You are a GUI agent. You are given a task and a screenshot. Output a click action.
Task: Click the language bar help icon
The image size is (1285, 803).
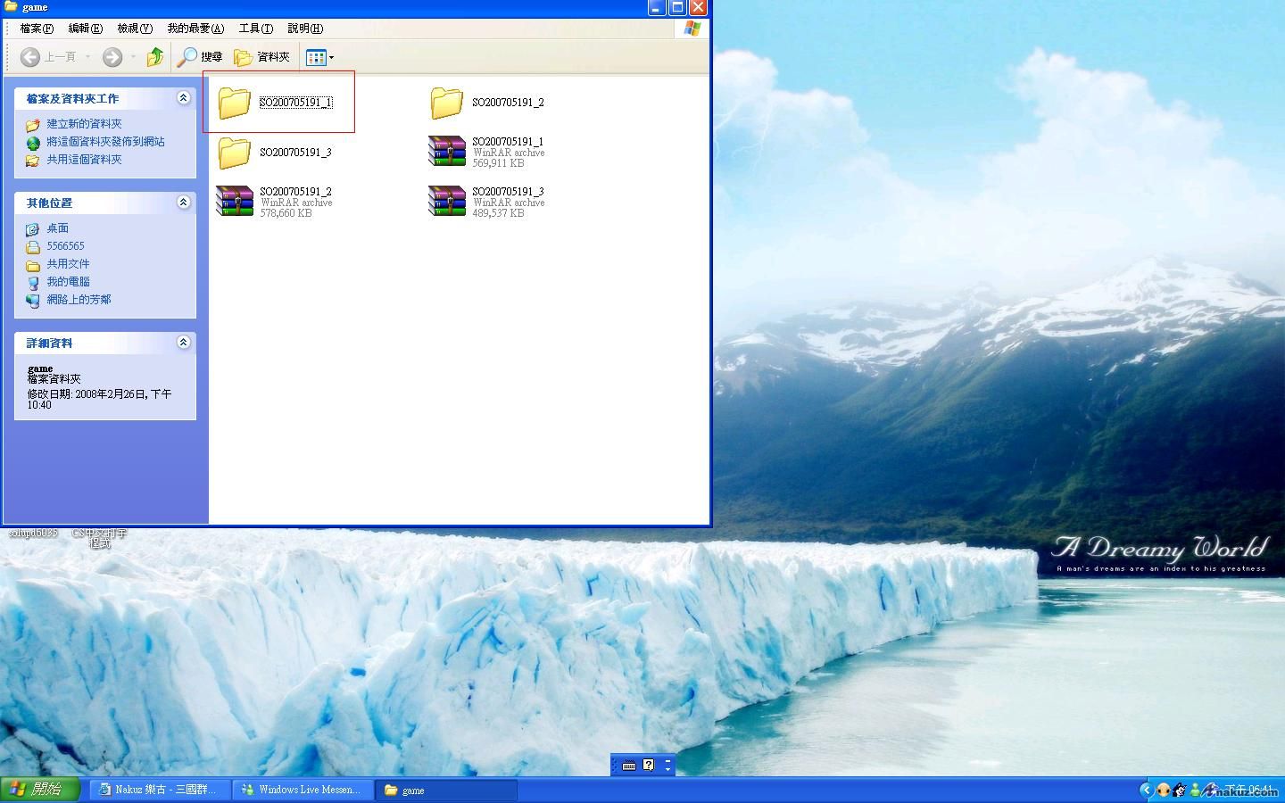pyautogui.click(x=649, y=765)
